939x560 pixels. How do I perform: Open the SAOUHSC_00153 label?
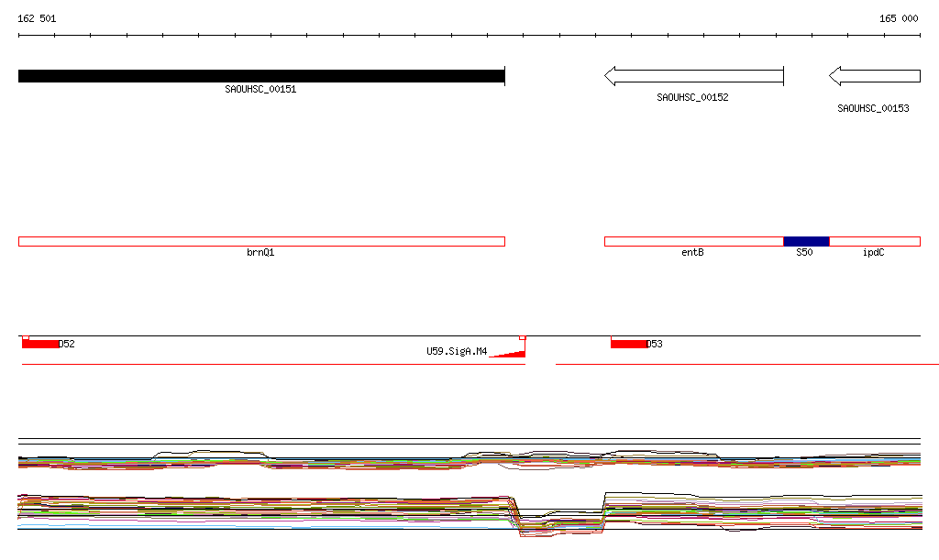pyautogui.click(x=873, y=108)
